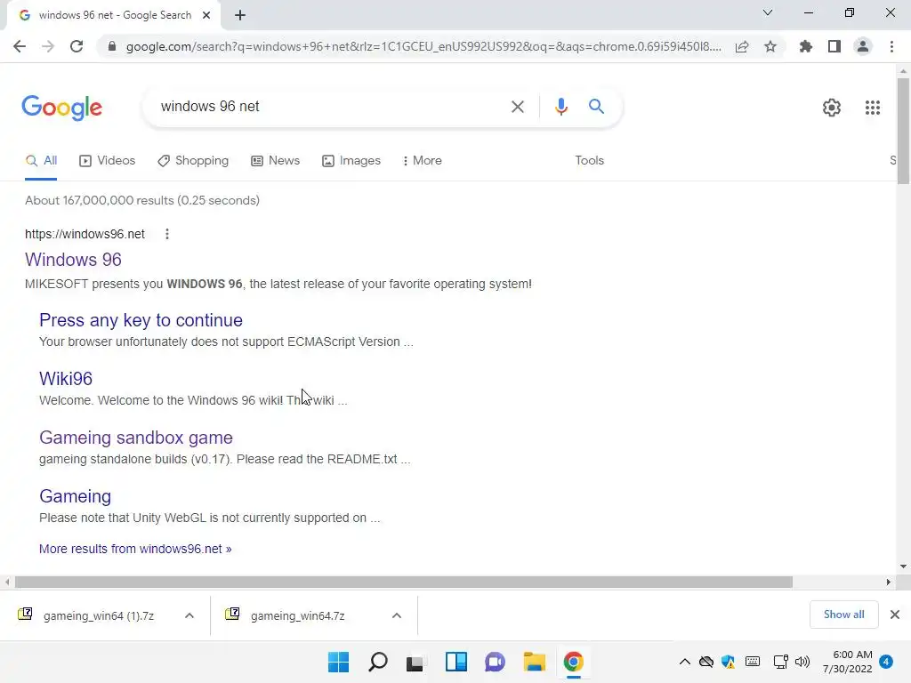Open the clock showing 6:00 AM
Viewport: 911px width, 683px height.
tap(848, 662)
